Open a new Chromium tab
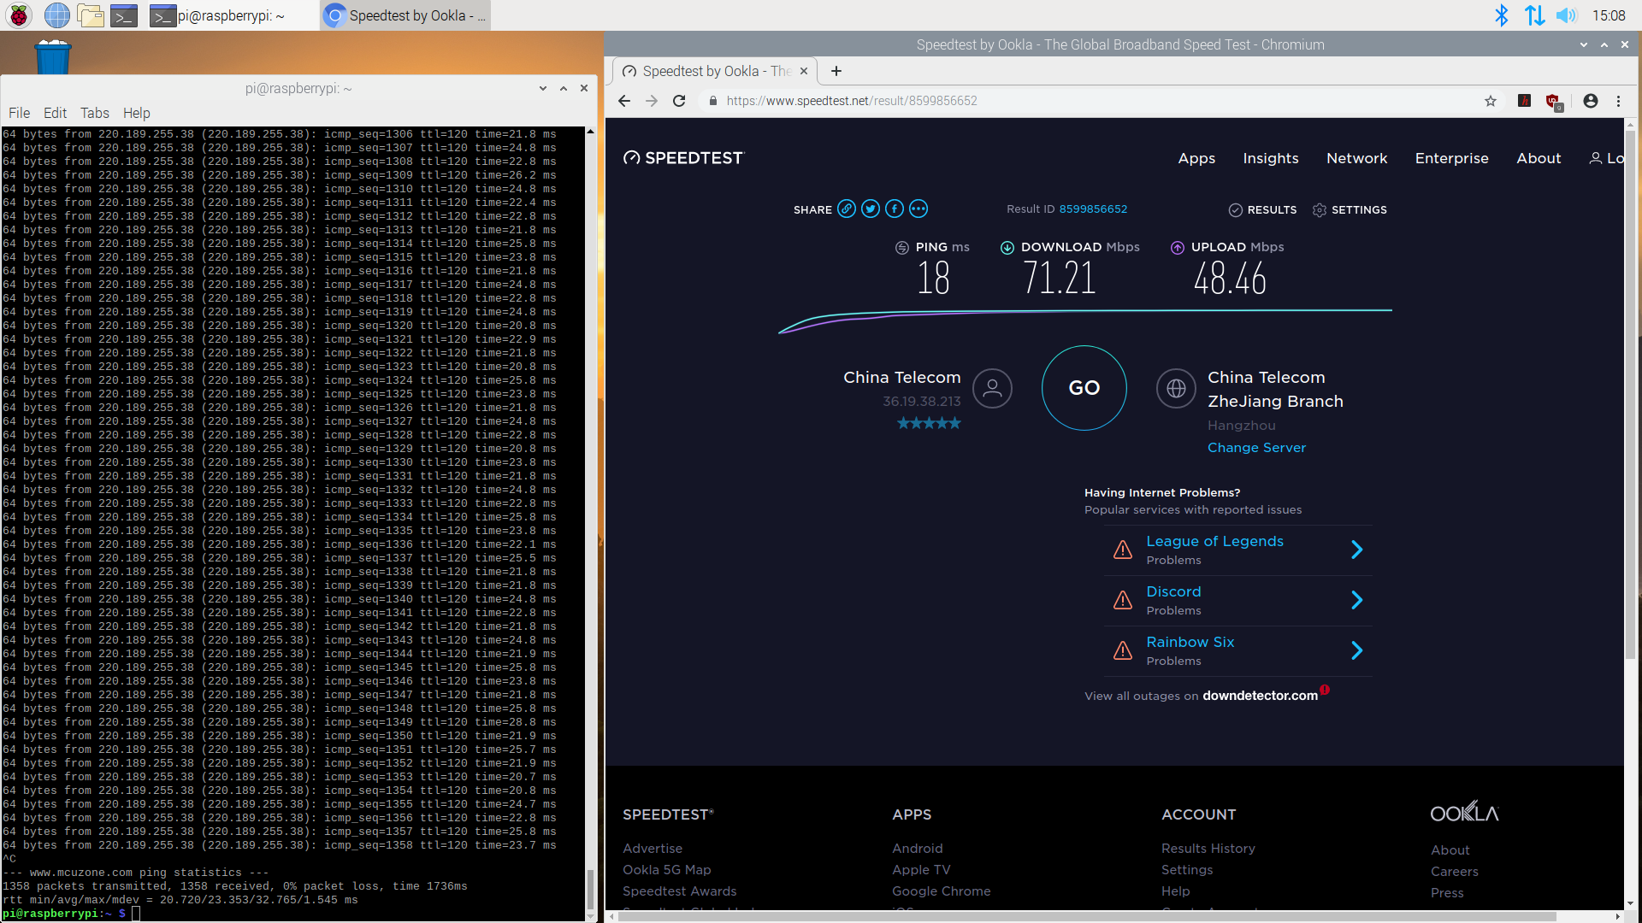Screen dimensions: 1642x923 click(x=836, y=71)
